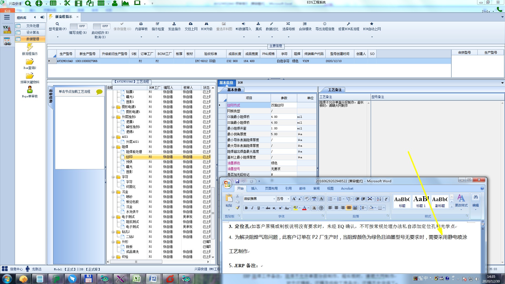Click the Bold button in Word ribbon

point(246,208)
